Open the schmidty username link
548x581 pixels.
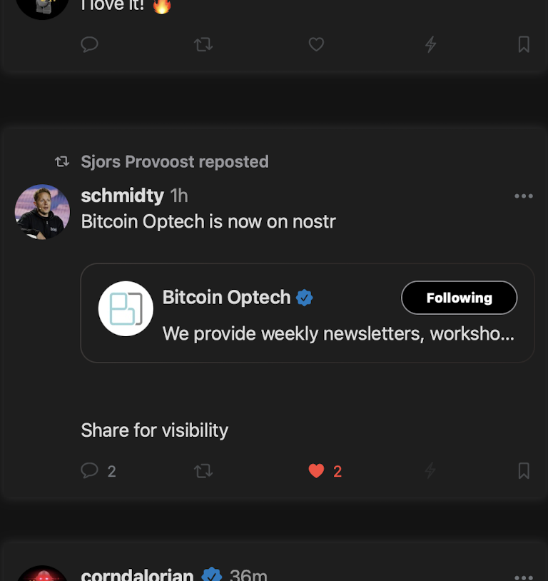tap(122, 195)
